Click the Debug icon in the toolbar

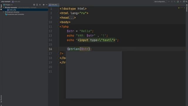tap(172, 1)
